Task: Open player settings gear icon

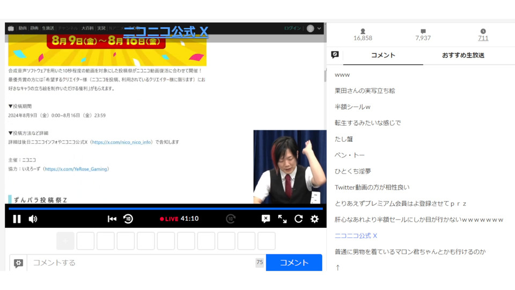Action: point(315,219)
